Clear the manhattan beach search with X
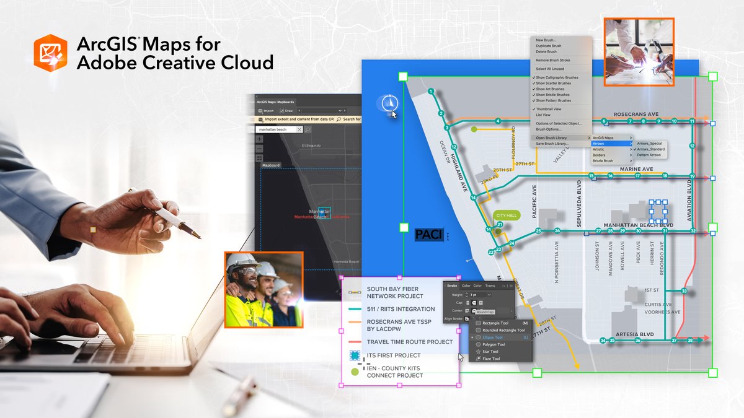744x418 pixels. click(299, 129)
